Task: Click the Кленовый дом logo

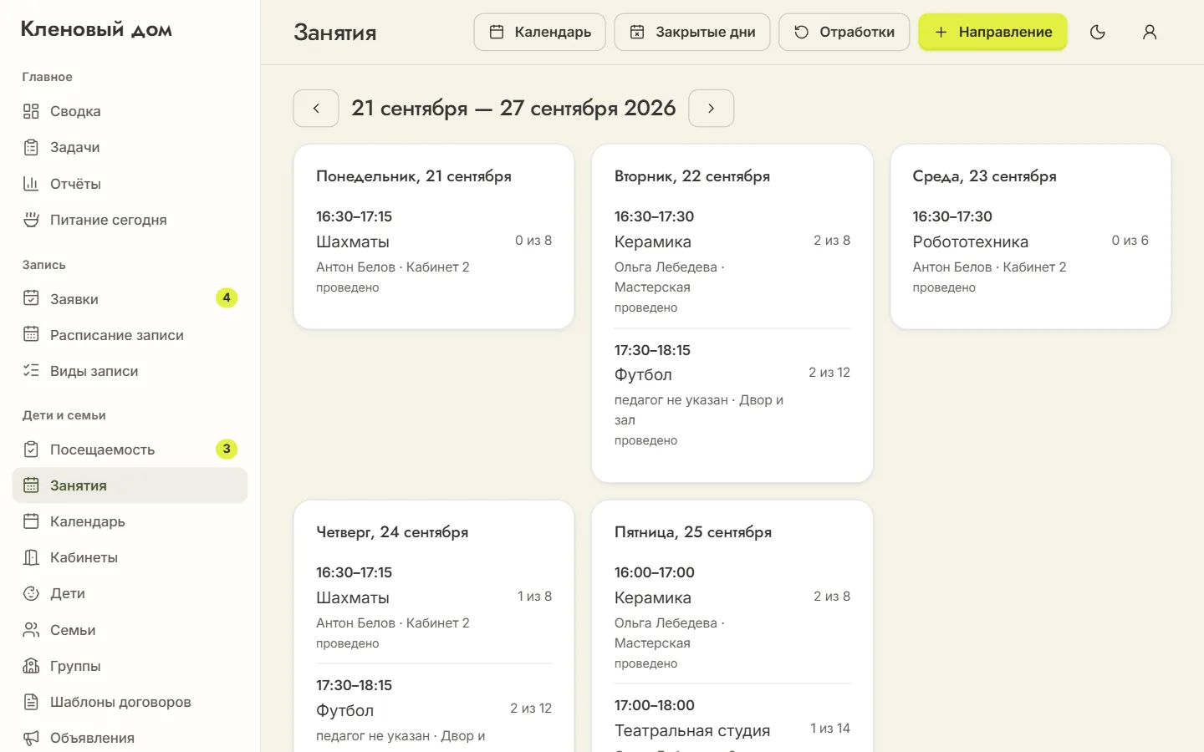Action: [x=96, y=30]
